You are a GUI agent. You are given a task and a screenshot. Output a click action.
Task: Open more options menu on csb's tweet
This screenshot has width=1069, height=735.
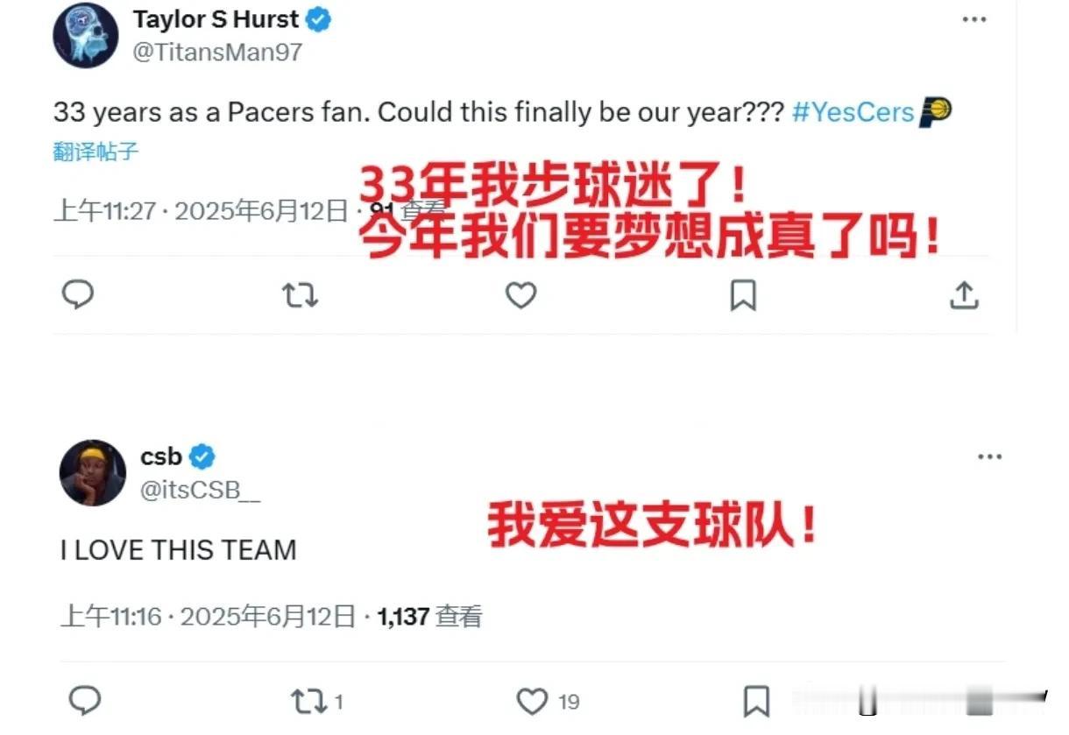point(989,456)
